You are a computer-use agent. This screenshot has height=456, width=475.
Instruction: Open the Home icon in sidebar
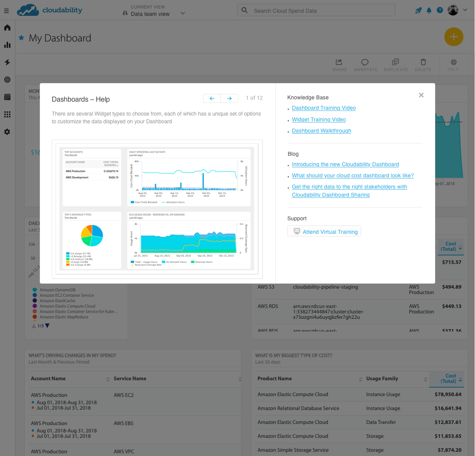click(x=7, y=27)
